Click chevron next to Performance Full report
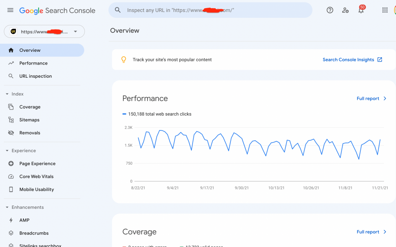Screen dimensions: 396x247 point(385,99)
